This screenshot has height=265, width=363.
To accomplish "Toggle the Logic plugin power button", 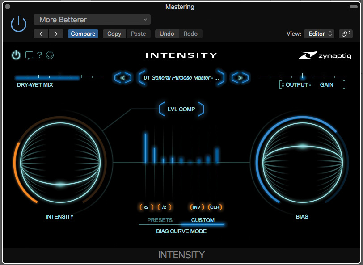I will [x=18, y=24].
